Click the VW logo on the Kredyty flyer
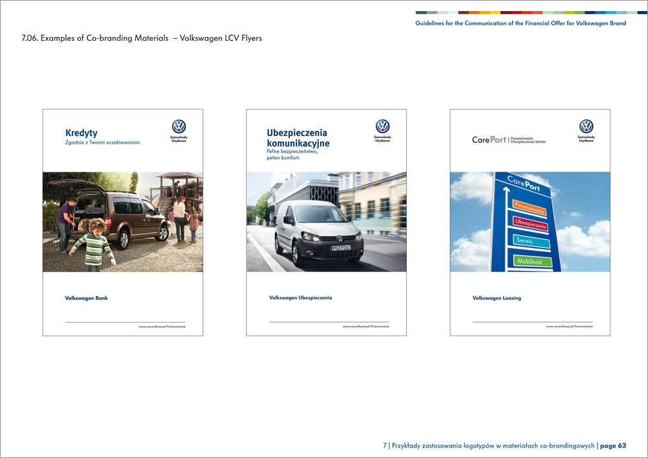648x458 pixels. pos(179,126)
